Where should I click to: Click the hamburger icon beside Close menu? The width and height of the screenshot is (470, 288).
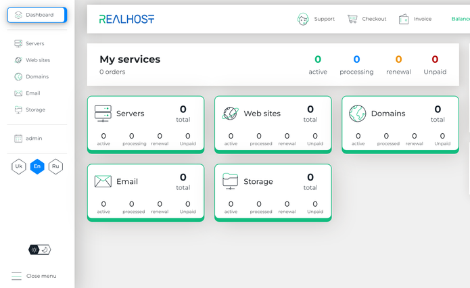pyautogui.click(x=16, y=276)
